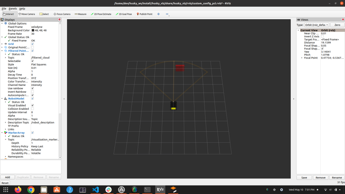The image size is (345, 194).
Task: Select the Publish Point tool
Action: [145, 14]
